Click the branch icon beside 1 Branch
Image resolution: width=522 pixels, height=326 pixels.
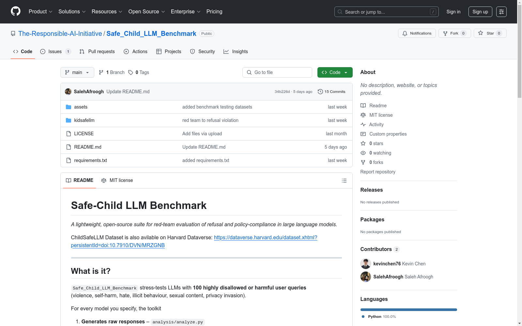tap(101, 72)
